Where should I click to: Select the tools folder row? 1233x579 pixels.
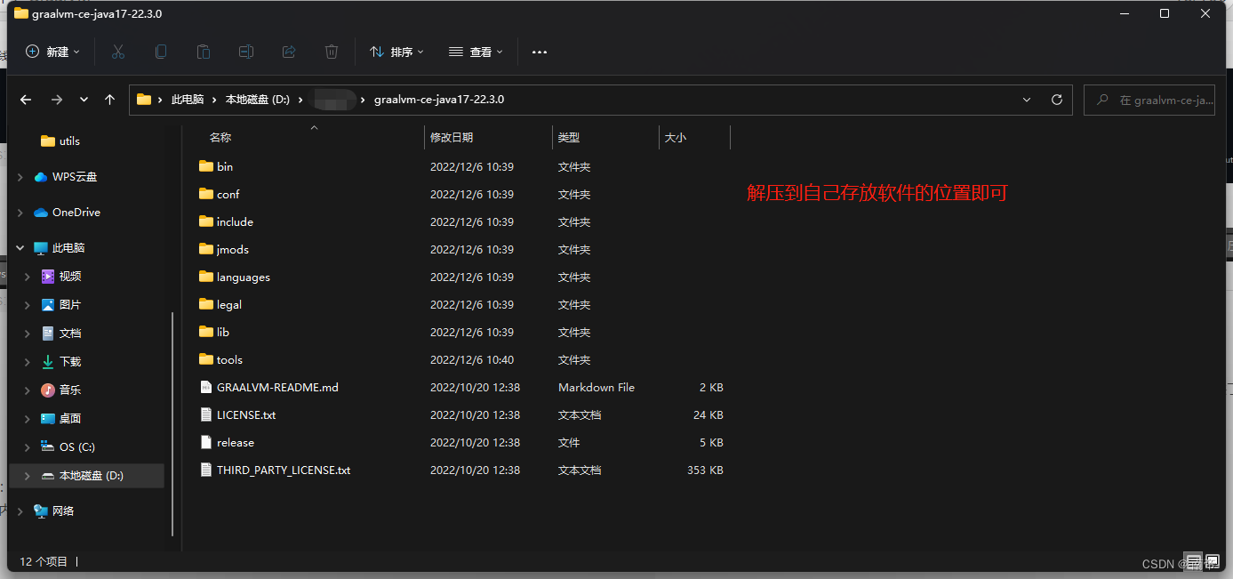point(462,359)
